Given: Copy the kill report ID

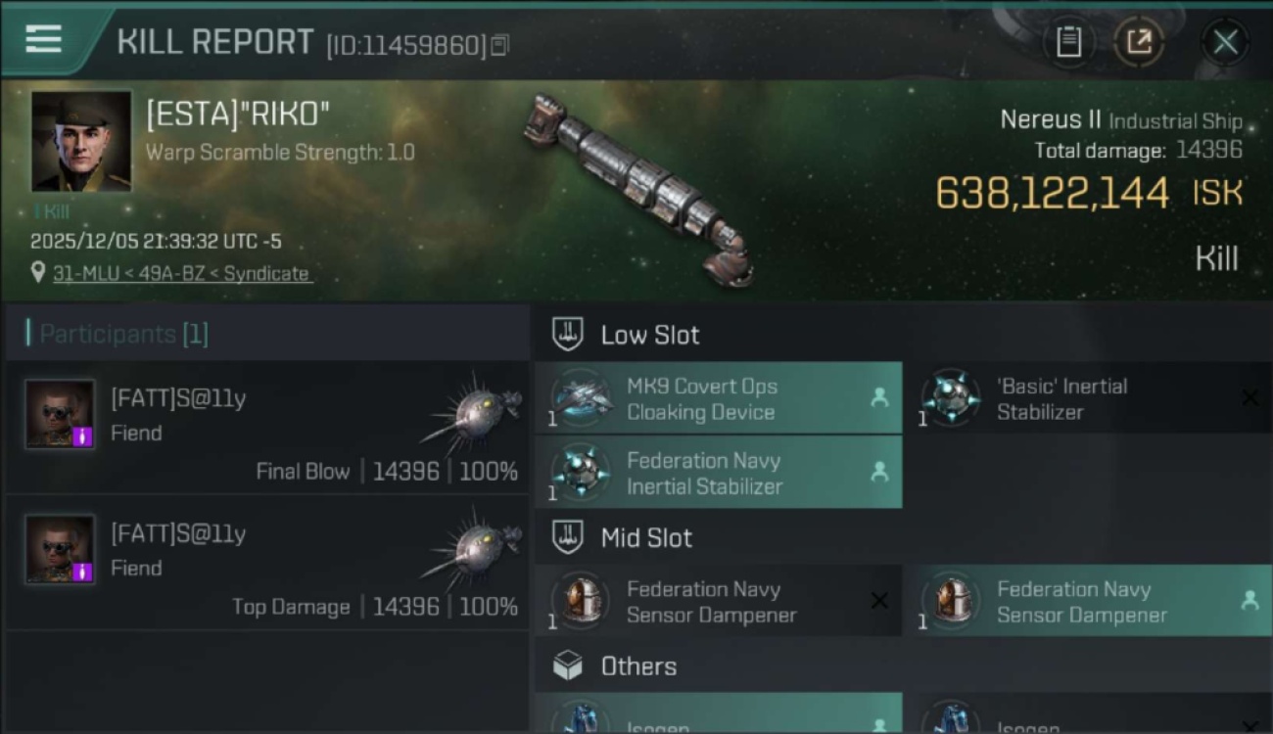Looking at the screenshot, I should point(500,45).
